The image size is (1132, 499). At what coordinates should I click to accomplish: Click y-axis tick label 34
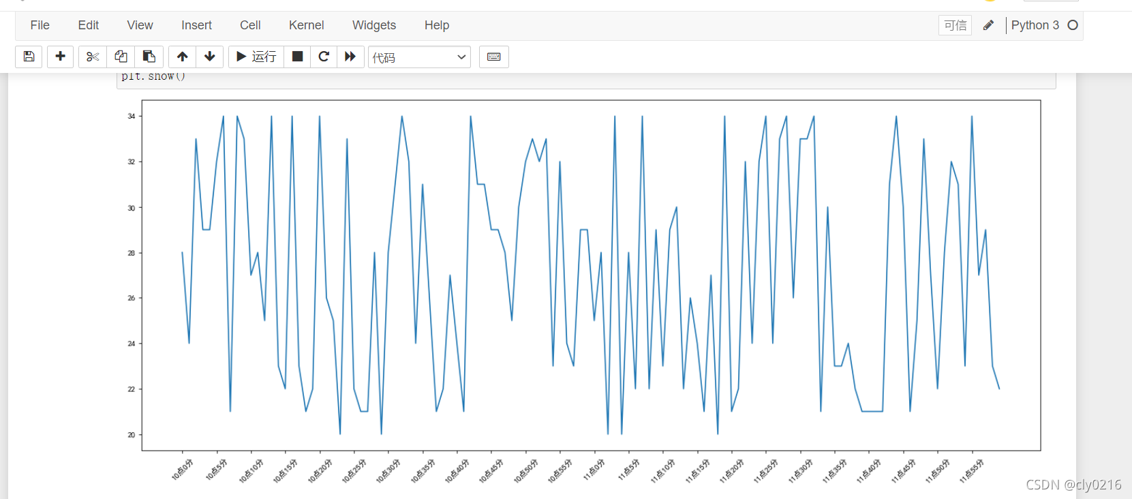(x=132, y=117)
